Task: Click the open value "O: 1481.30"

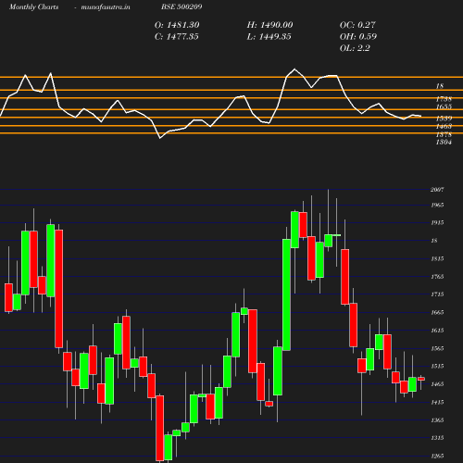Action: [177, 25]
